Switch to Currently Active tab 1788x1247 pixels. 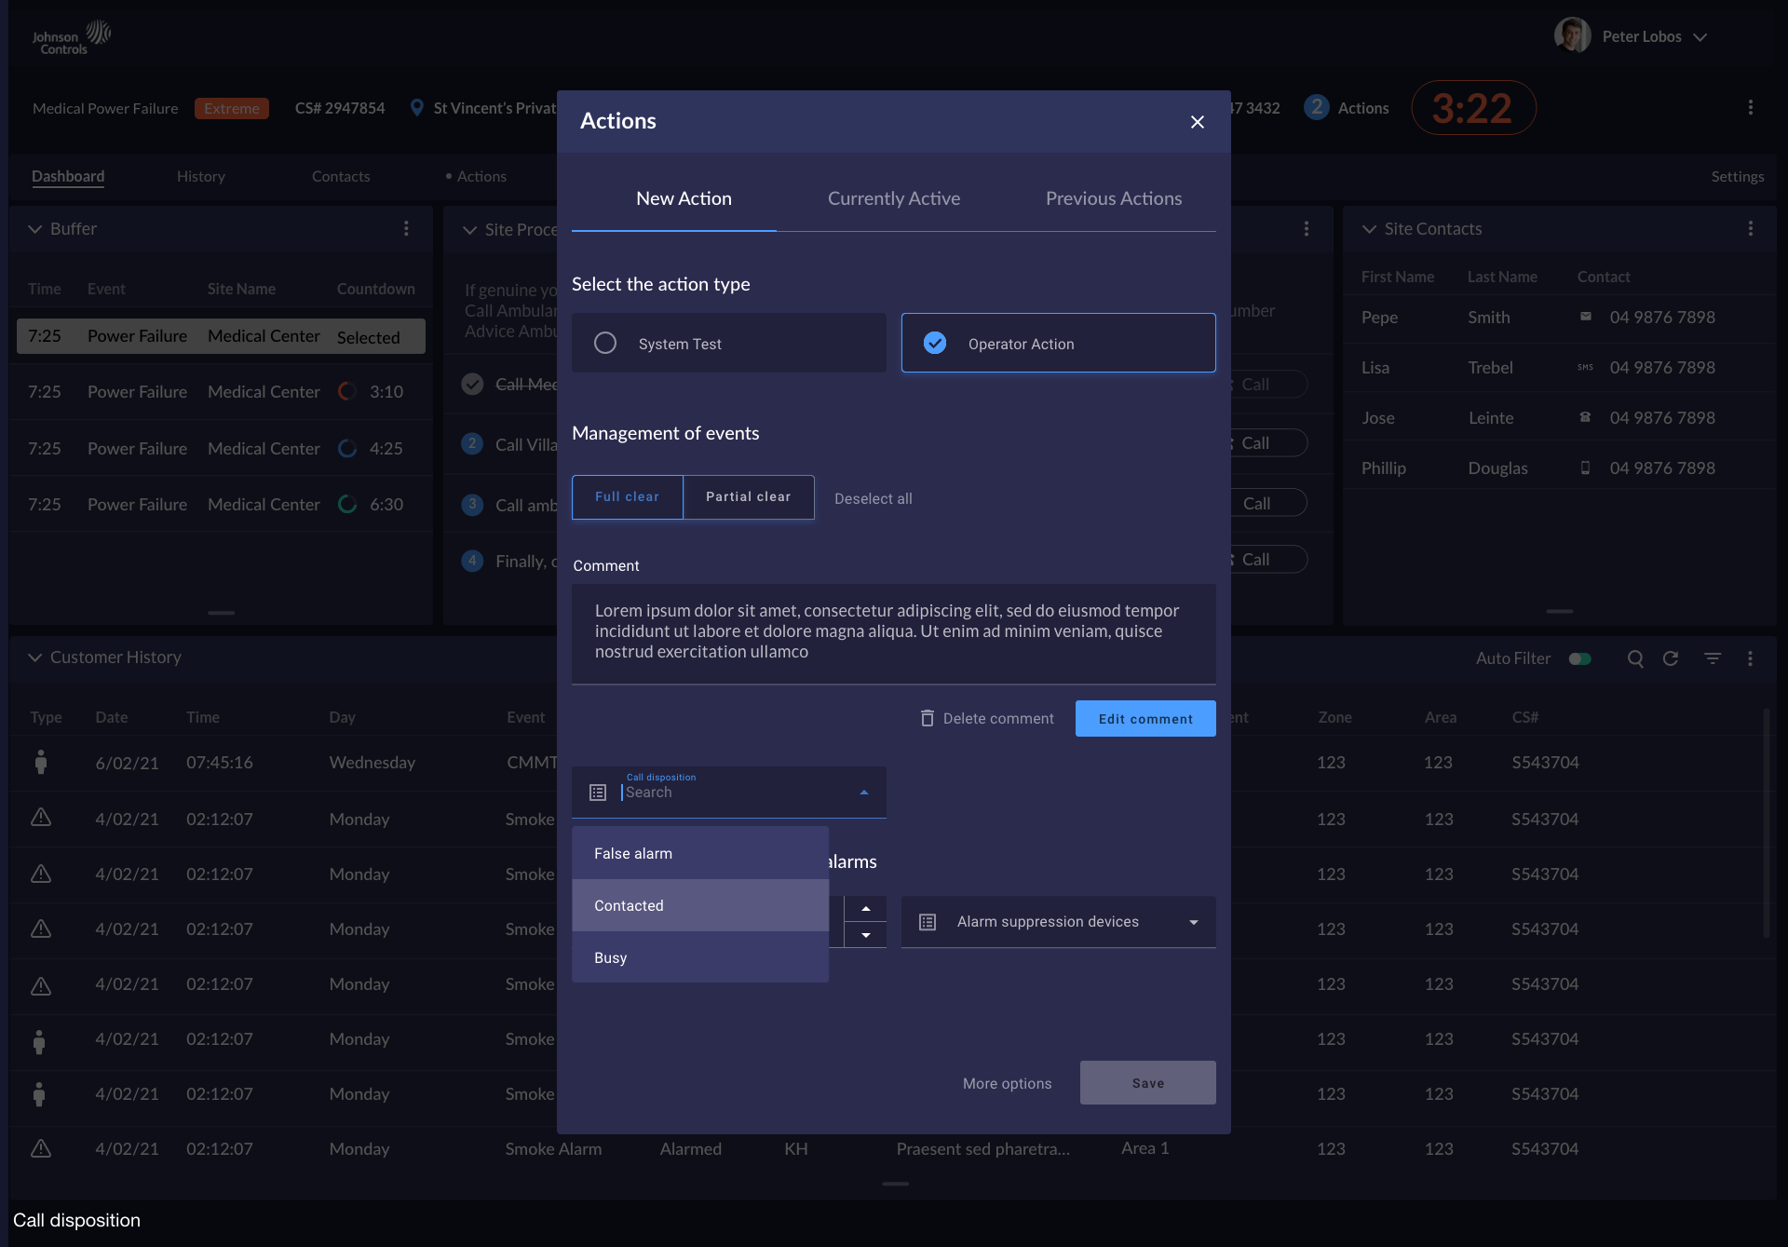tap(893, 198)
